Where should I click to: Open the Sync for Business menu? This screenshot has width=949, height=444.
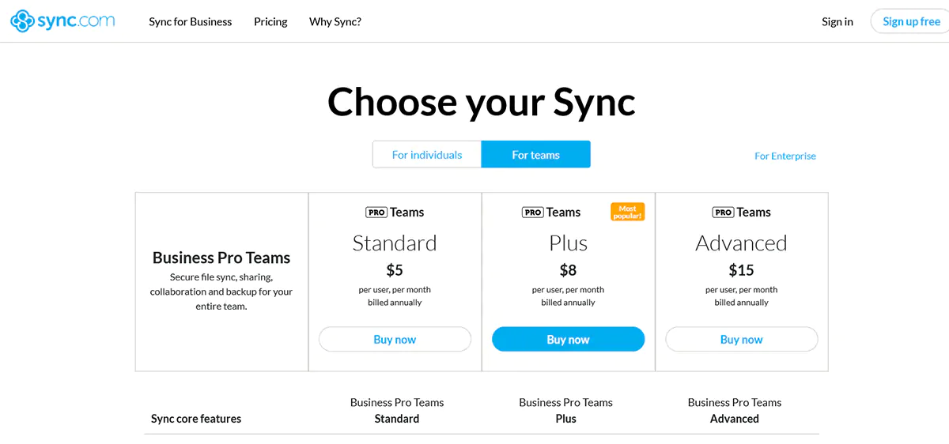coord(190,21)
